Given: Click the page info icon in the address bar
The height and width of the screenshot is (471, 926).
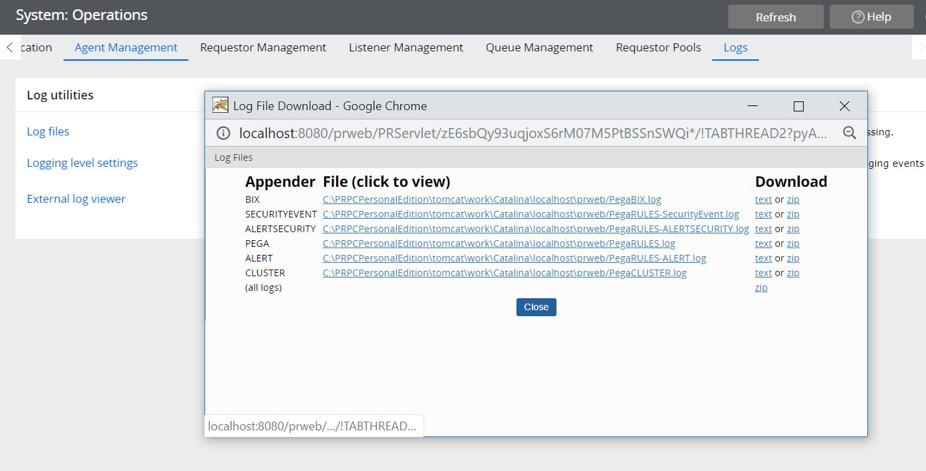Looking at the screenshot, I should pyautogui.click(x=222, y=133).
